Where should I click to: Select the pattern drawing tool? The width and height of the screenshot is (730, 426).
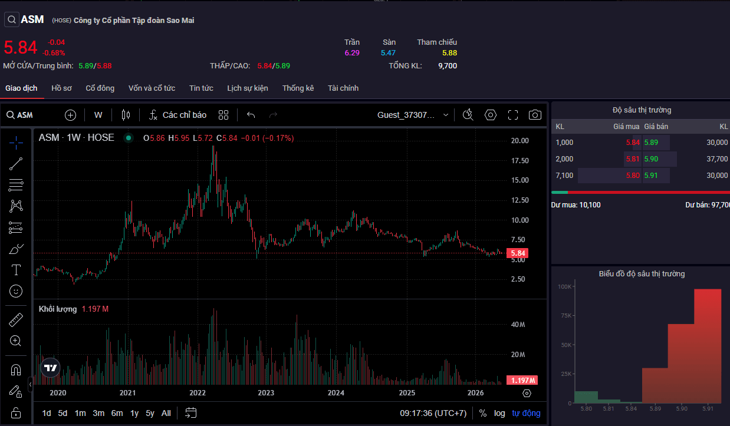16,206
